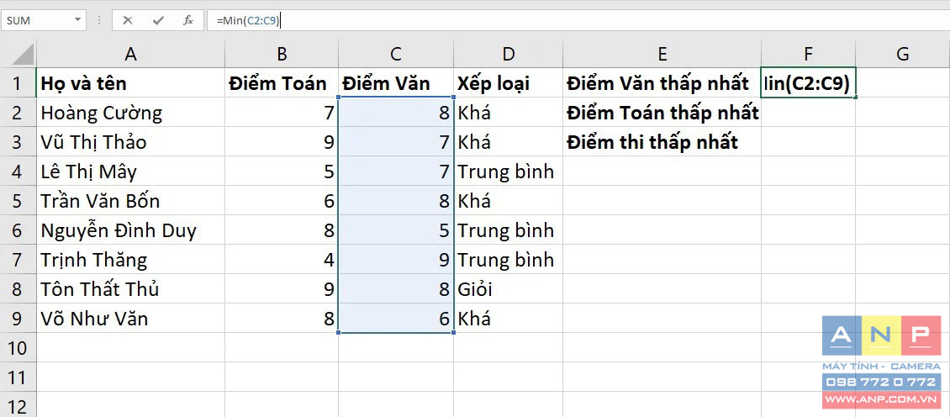The width and height of the screenshot is (950, 417).
Task: Click cell F1 being edited
Action: click(808, 83)
